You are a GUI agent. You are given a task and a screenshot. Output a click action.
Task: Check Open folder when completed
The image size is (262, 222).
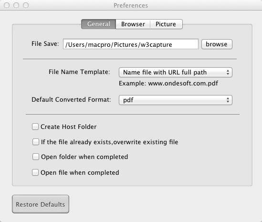tap(36, 157)
